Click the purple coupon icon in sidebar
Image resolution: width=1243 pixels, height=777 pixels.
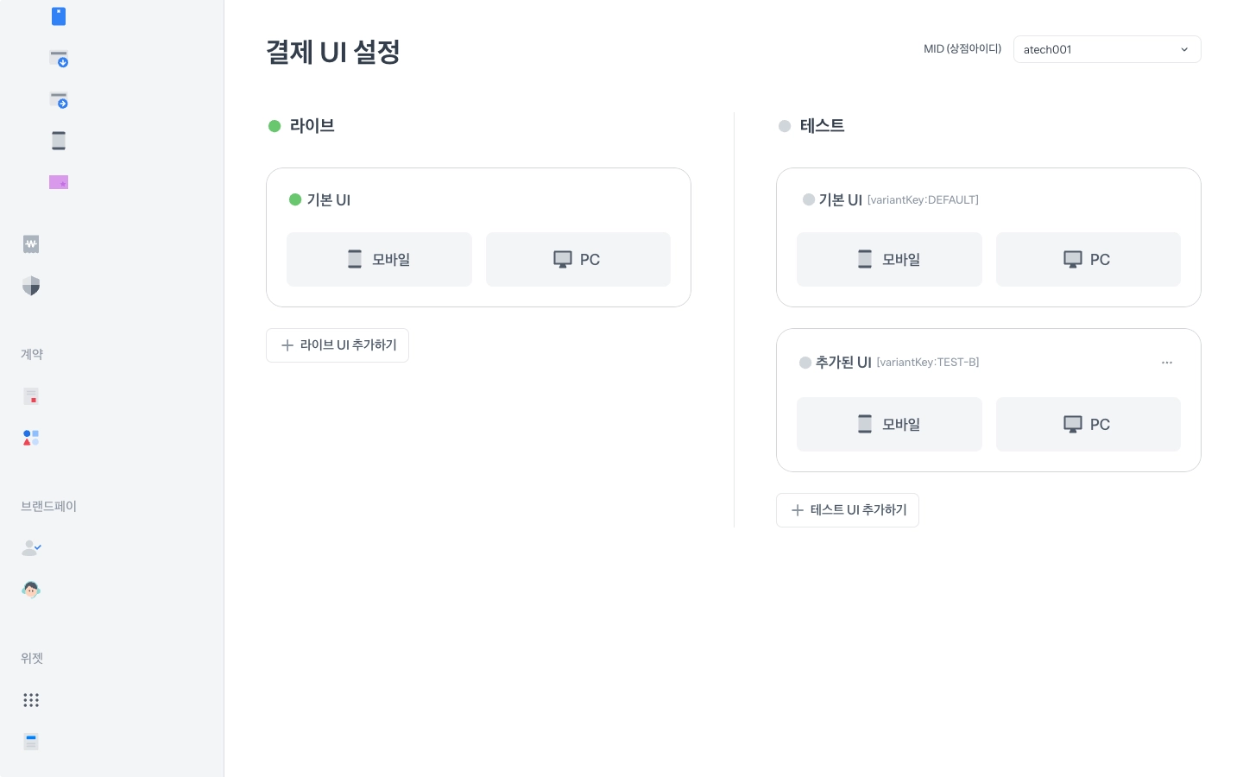(x=59, y=182)
